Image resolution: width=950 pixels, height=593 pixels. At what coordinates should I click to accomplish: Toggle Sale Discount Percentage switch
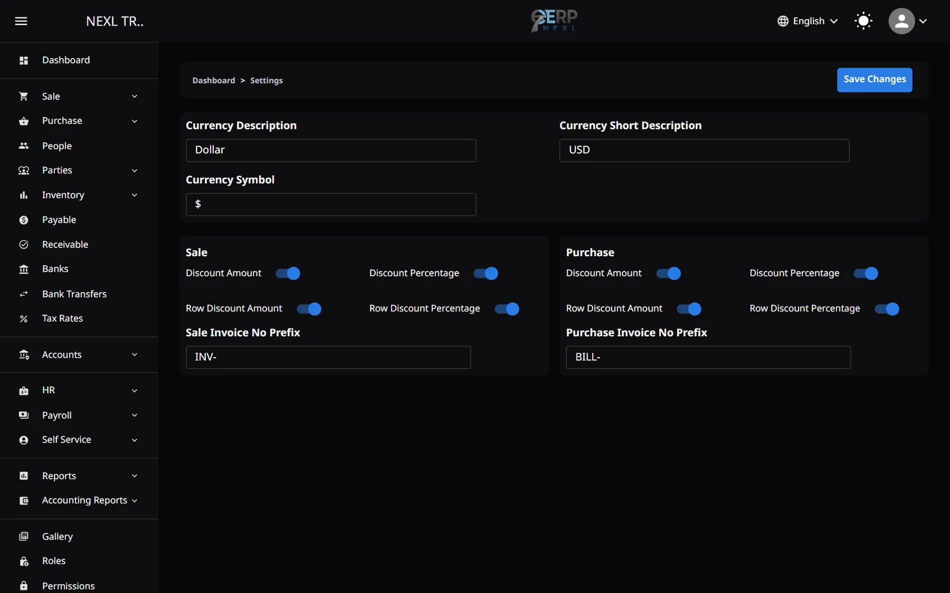486,273
